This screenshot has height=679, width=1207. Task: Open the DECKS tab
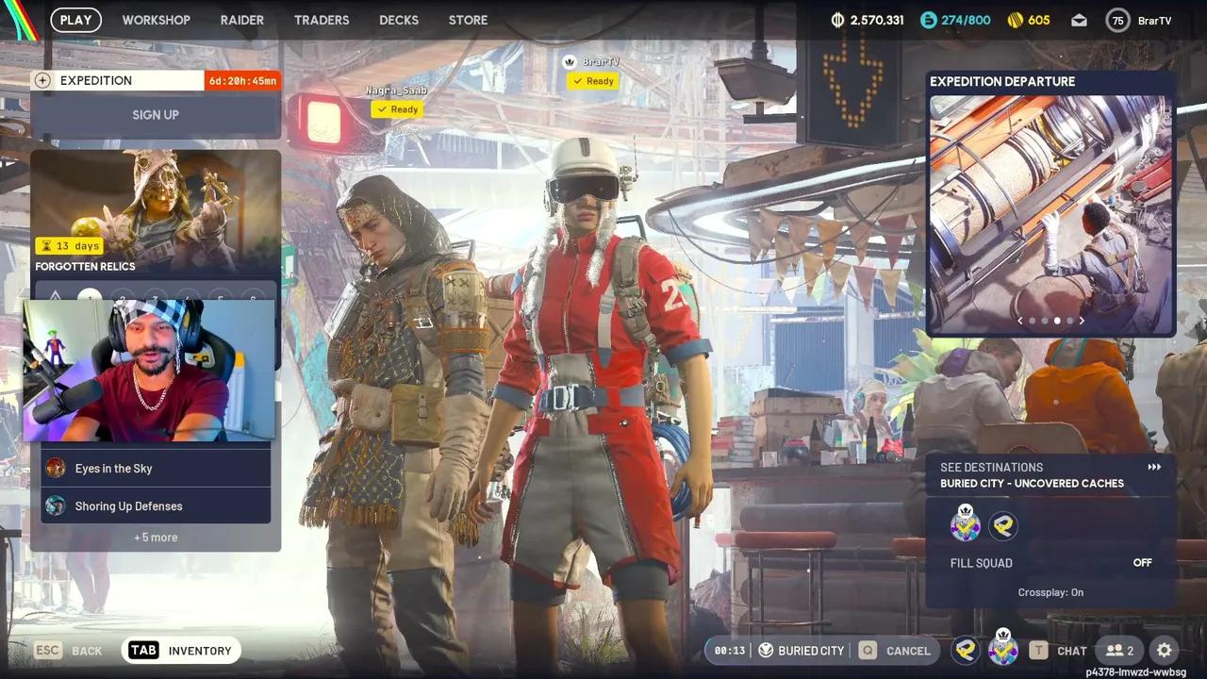(x=399, y=20)
